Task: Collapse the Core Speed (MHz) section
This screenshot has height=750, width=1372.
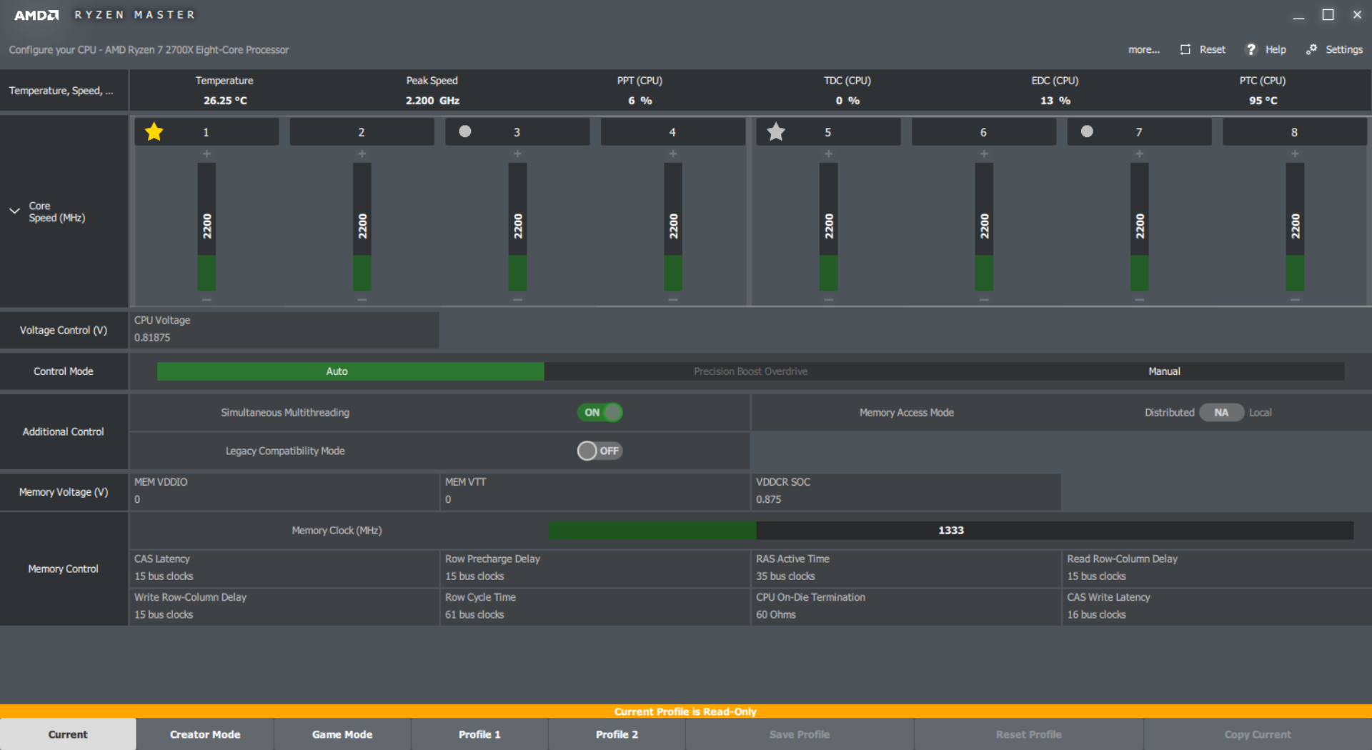Action: (14, 211)
